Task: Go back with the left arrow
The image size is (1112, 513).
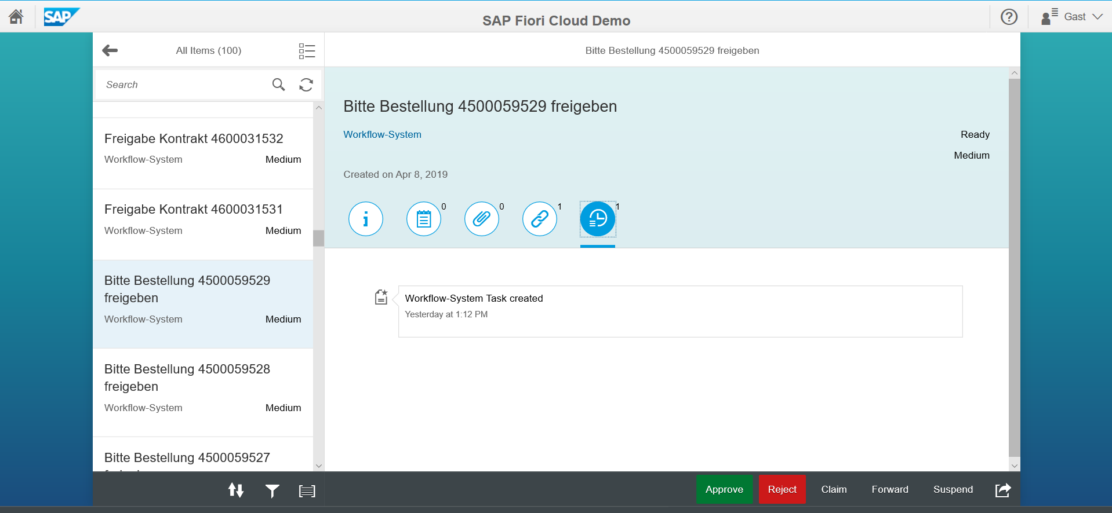Action: point(110,50)
